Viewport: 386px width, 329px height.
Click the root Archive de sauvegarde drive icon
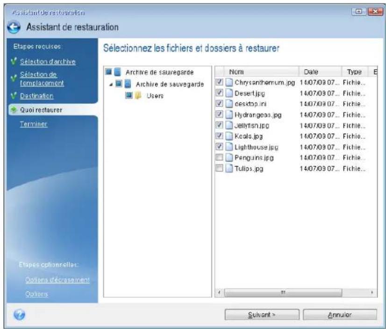[118, 72]
